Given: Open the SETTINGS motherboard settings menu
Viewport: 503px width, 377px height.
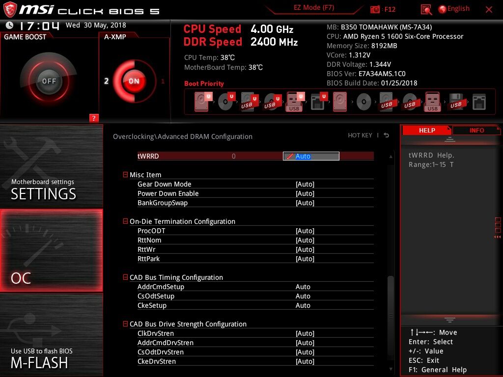Looking at the screenshot, I should tap(51, 166).
